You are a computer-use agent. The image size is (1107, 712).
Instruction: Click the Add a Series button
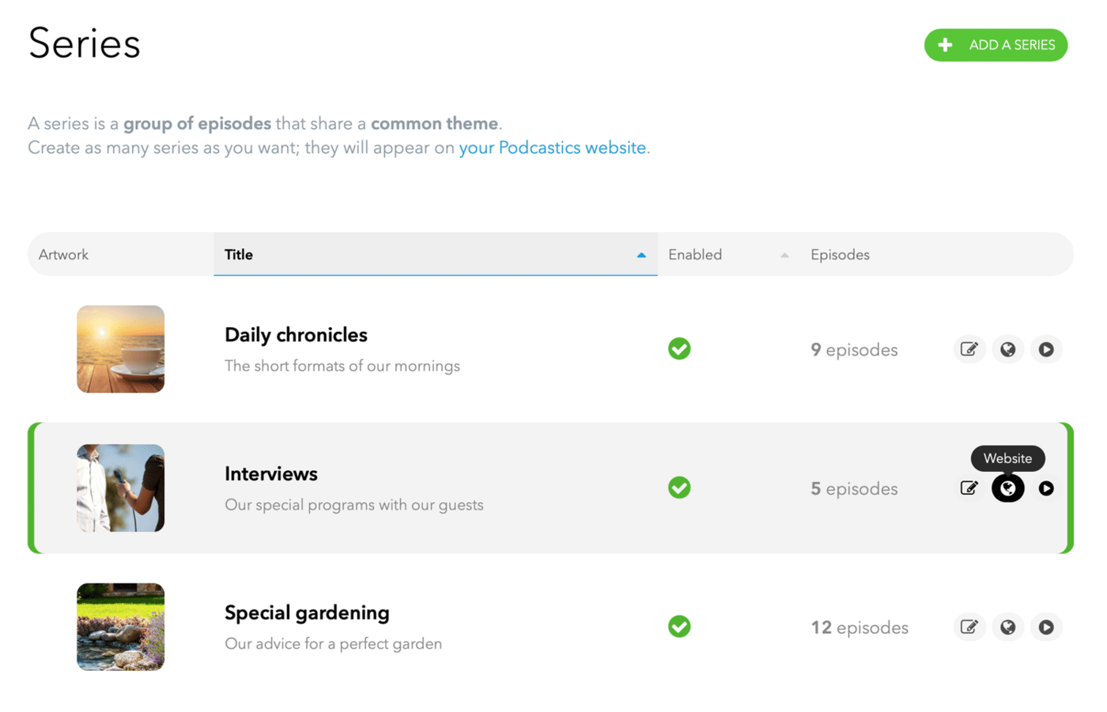coord(996,45)
